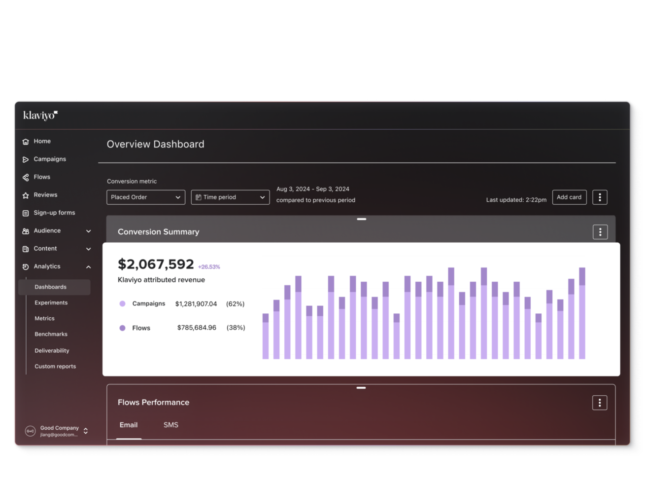Click the Sign-up forms icon
Screen dimensions: 645x487
(x=26, y=213)
